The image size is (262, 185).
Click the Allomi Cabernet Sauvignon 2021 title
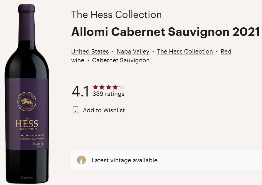point(165,32)
